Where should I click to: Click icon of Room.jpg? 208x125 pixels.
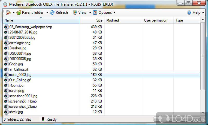[6, 85]
